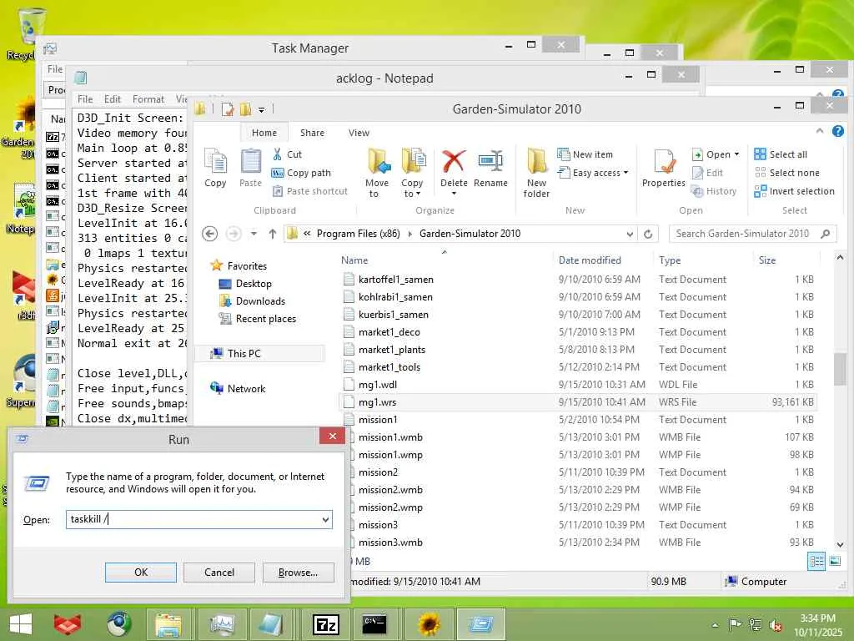Open Properties from the ribbon
The height and width of the screenshot is (641, 854).
[x=663, y=168]
